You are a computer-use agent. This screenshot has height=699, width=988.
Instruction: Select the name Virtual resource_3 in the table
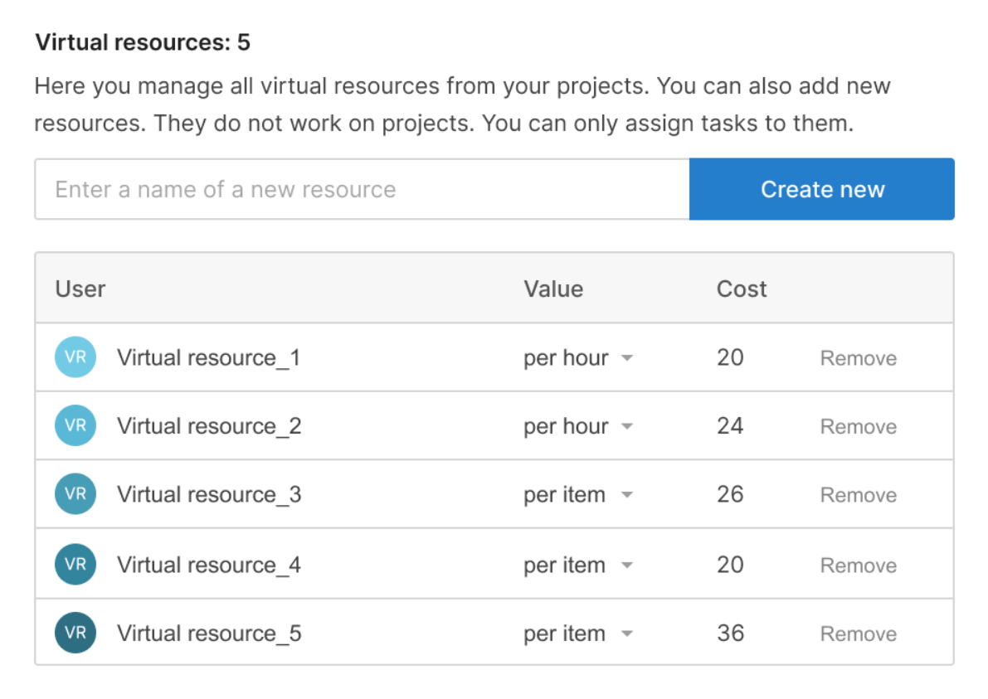click(x=208, y=494)
